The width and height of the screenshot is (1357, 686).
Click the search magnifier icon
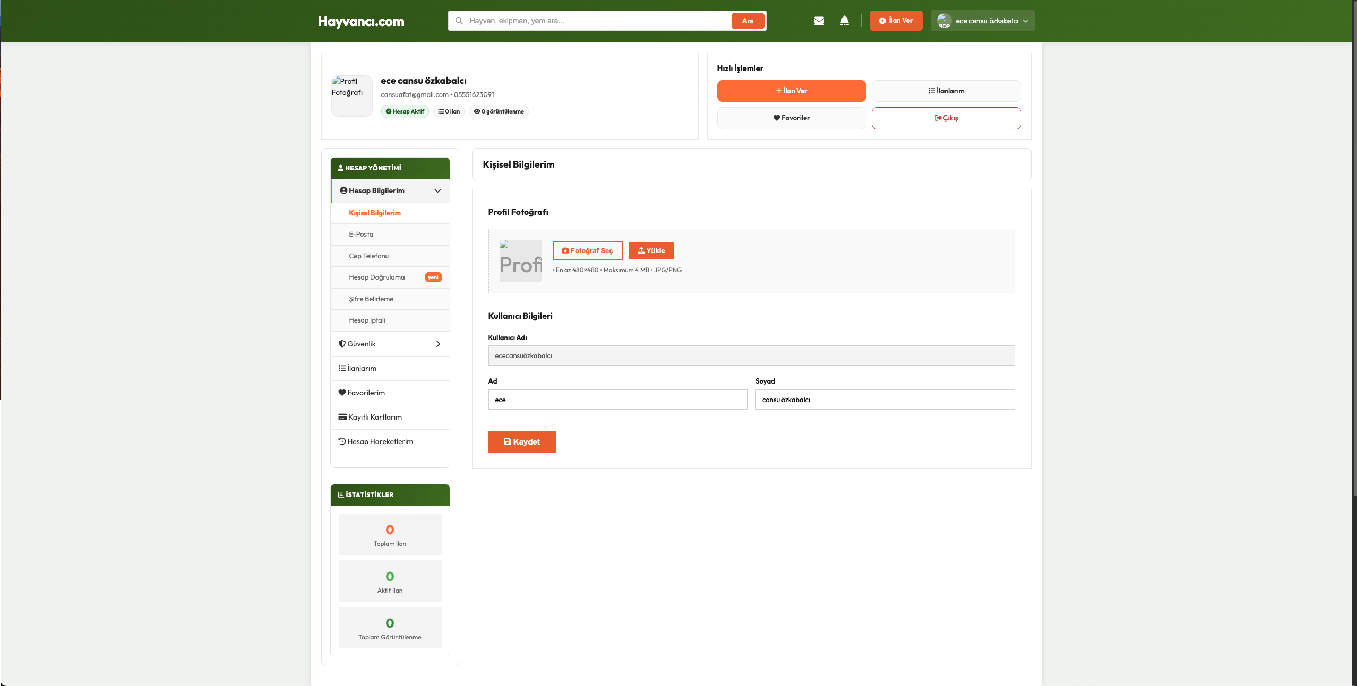pyautogui.click(x=459, y=21)
